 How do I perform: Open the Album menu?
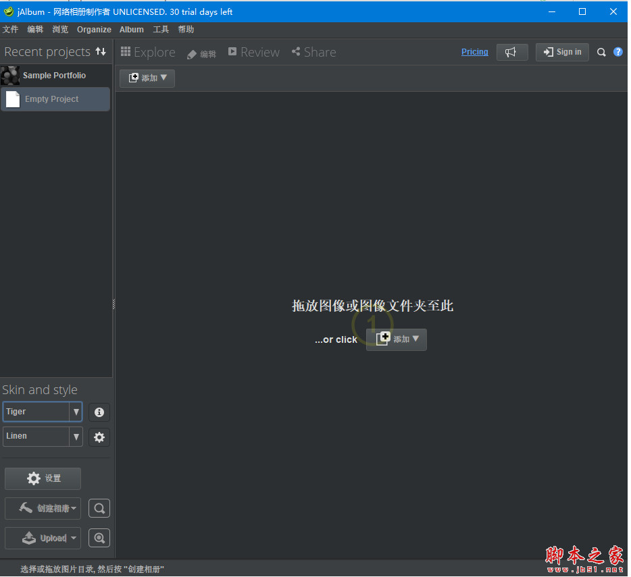point(132,30)
